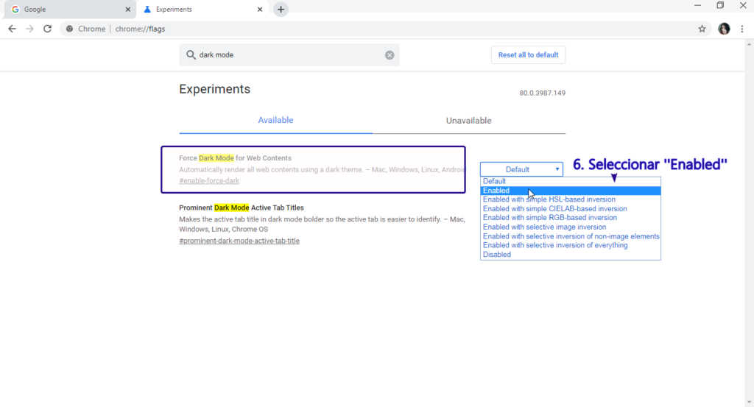Select "Enabled with simple CIELAB-based inversion"
The image size is (754, 407).
[x=554, y=209]
